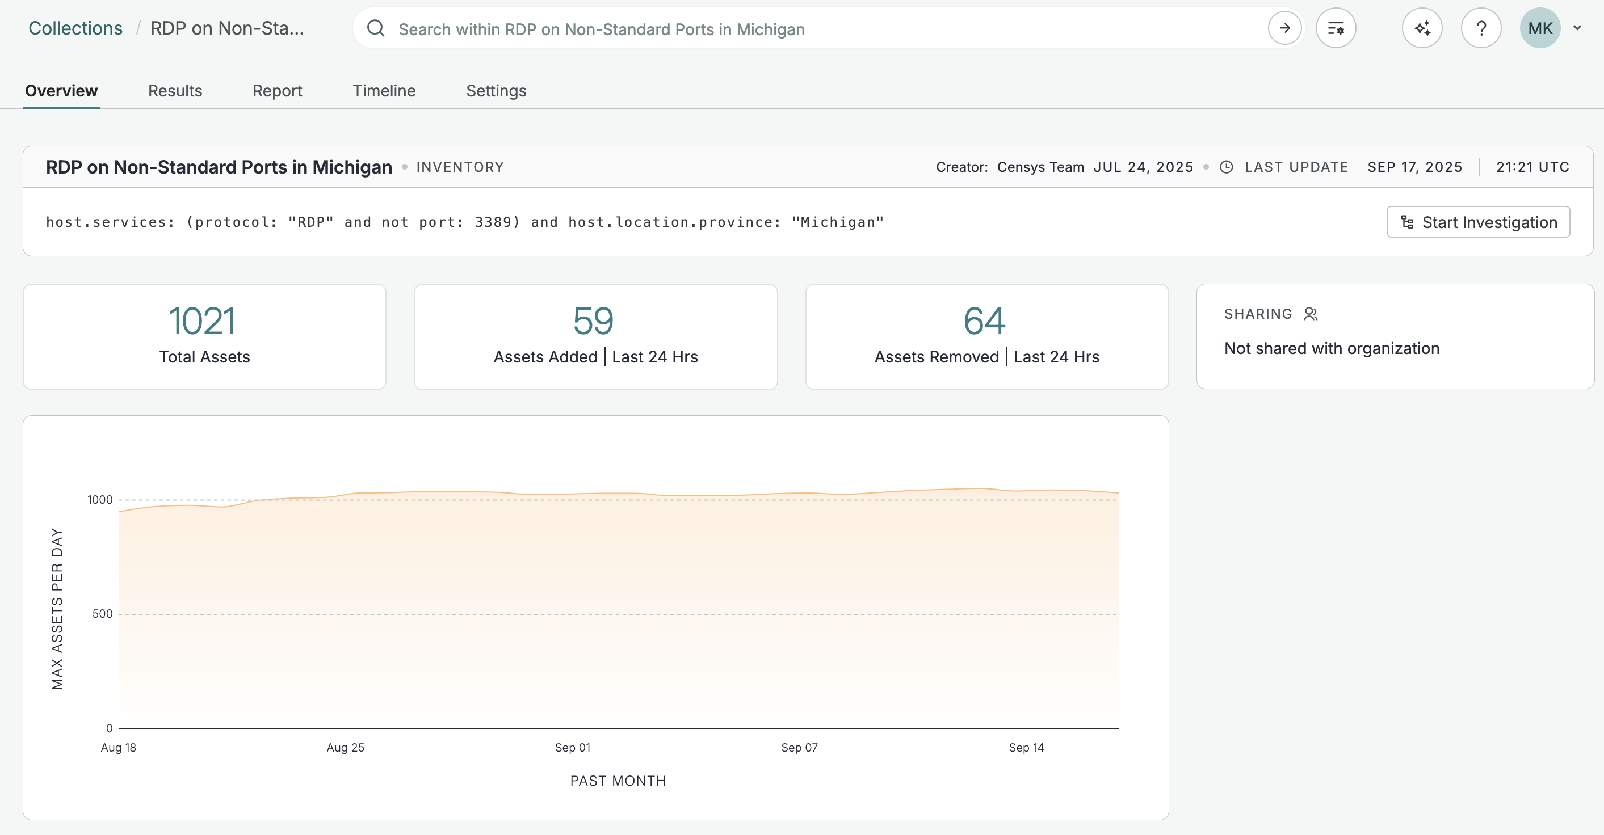Select the Overview tab

[61, 91]
